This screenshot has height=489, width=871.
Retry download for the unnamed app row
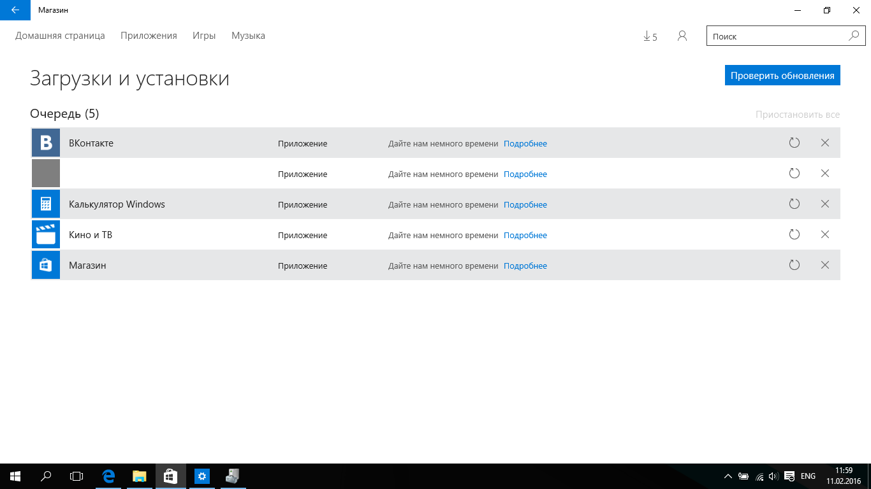pos(794,174)
